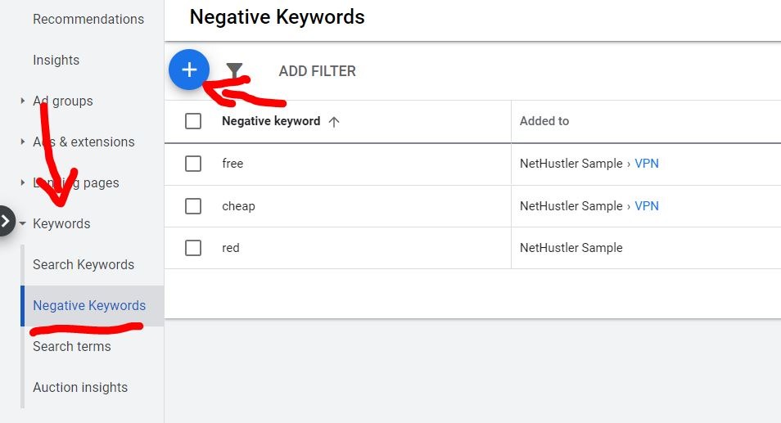Check the box for keyword free

193,164
